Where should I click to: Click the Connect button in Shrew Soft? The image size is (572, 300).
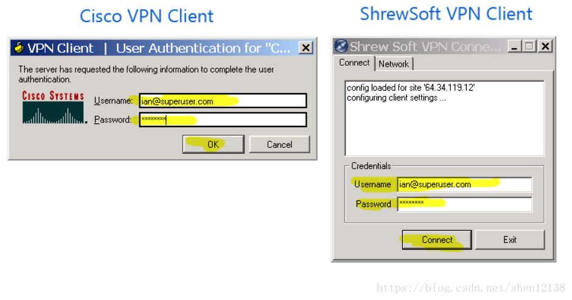point(436,240)
